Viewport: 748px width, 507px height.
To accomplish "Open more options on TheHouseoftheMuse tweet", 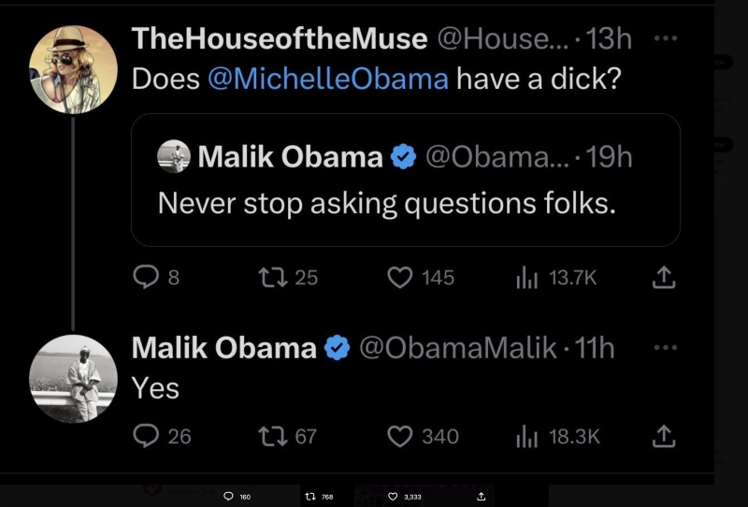I will pyautogui.click(x=662, y=38).
